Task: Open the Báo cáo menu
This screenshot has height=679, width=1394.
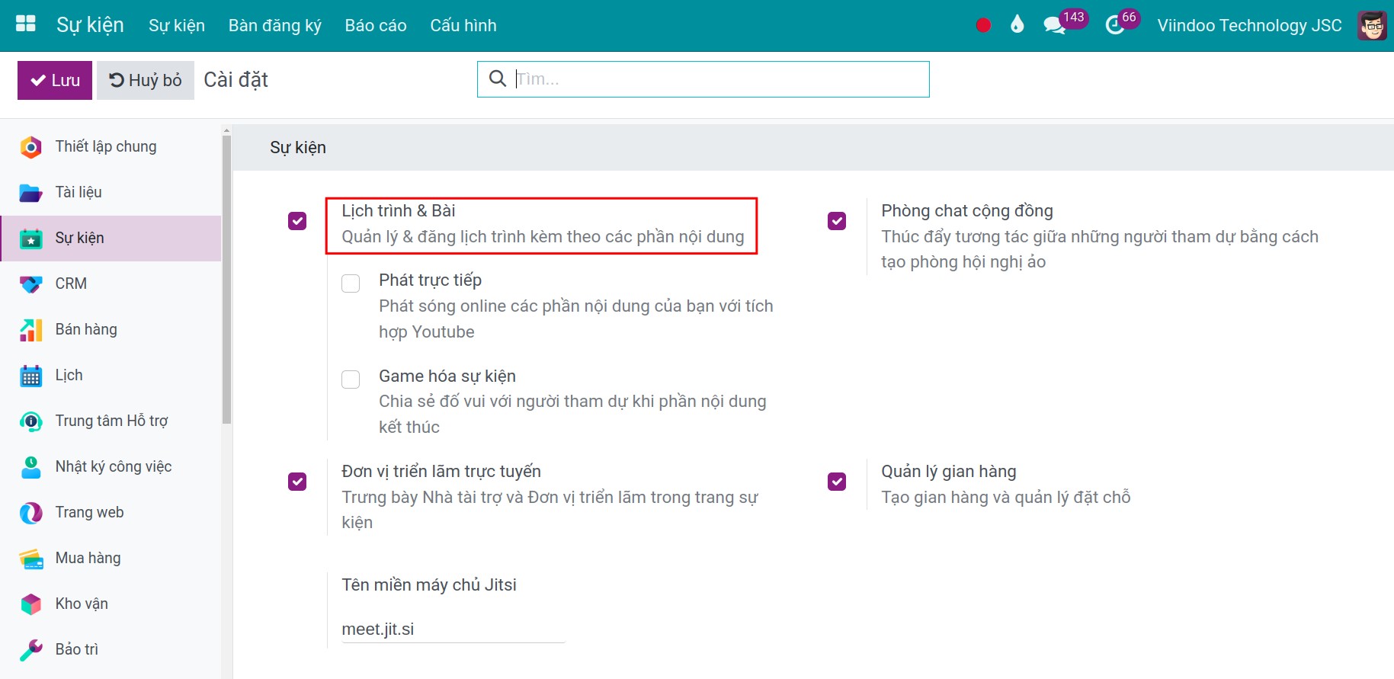Action: [376, 25]
